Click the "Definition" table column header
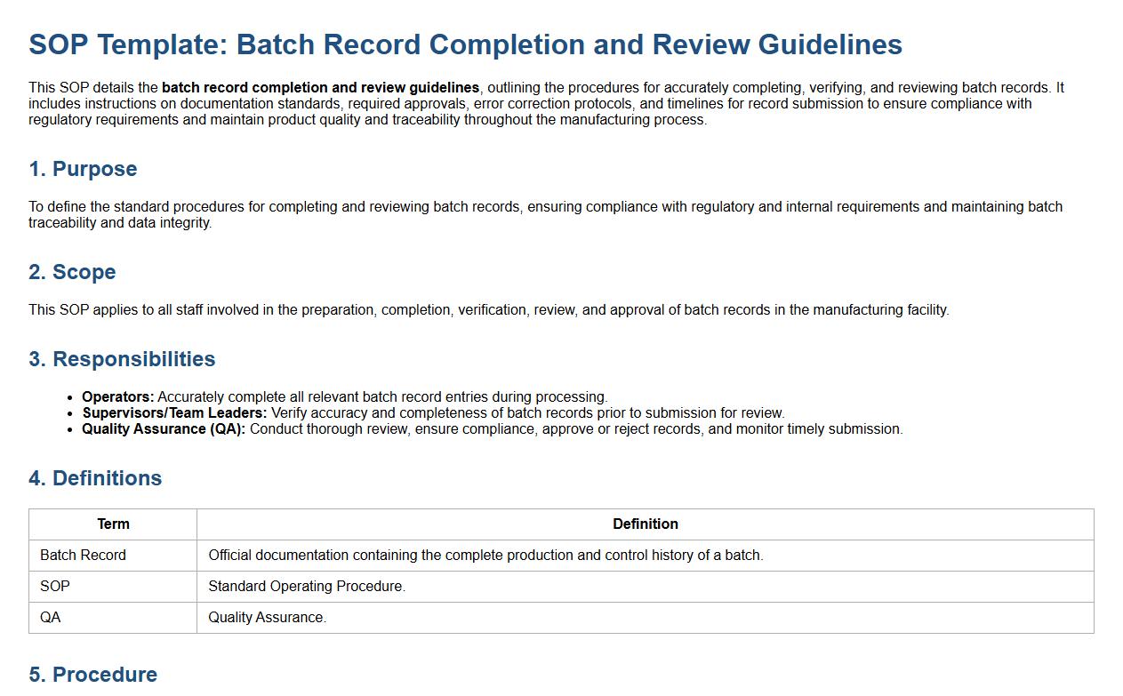 click(x=645, y=524)
